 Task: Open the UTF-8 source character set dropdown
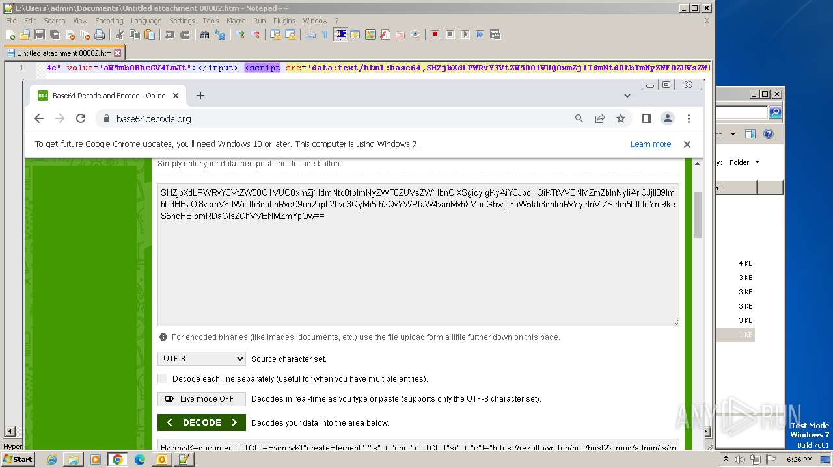pos(202,359)
